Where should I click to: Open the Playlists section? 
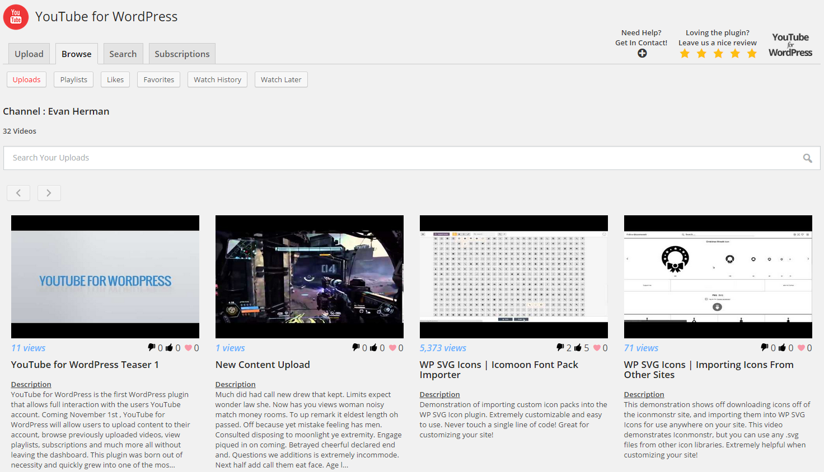[74, 79]
